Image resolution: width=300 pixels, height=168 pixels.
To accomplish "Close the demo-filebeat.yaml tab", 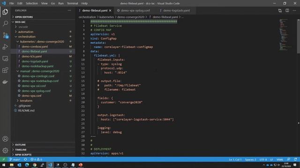I will 110,10.
